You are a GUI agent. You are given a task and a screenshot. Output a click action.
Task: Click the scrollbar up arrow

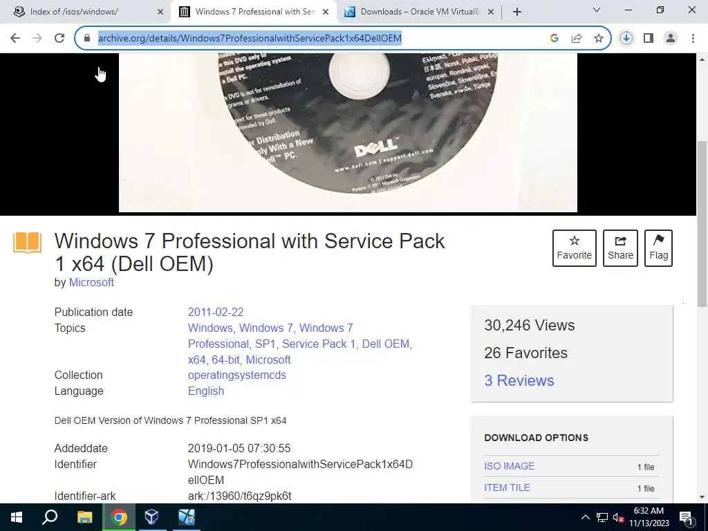pos(702,59)
